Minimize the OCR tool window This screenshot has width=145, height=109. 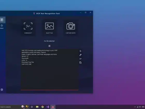pos(81,12)
